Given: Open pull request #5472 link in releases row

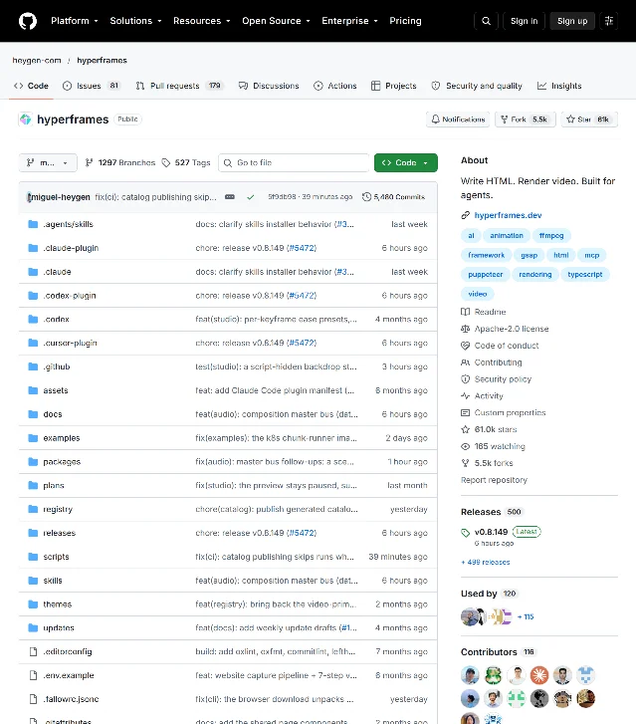Looking at the screenshot, I should coord(301,534).
